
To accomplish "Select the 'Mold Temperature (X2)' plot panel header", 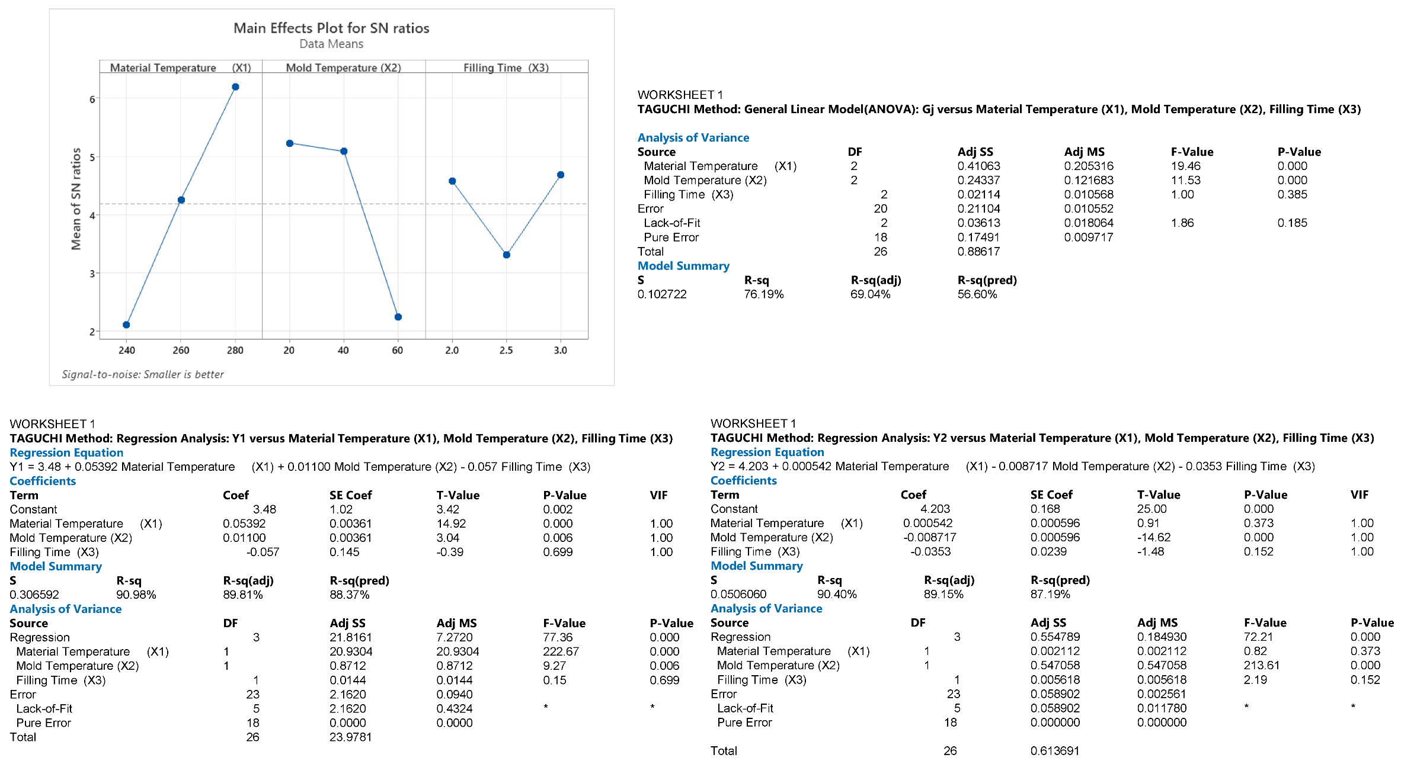I will [343, 68].
